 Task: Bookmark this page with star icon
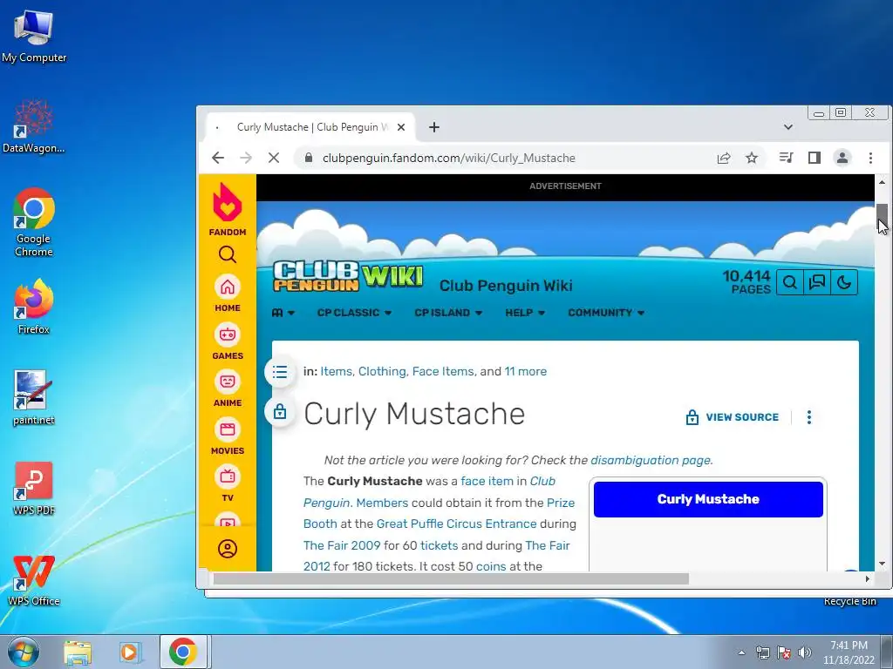tap(752, 158)
